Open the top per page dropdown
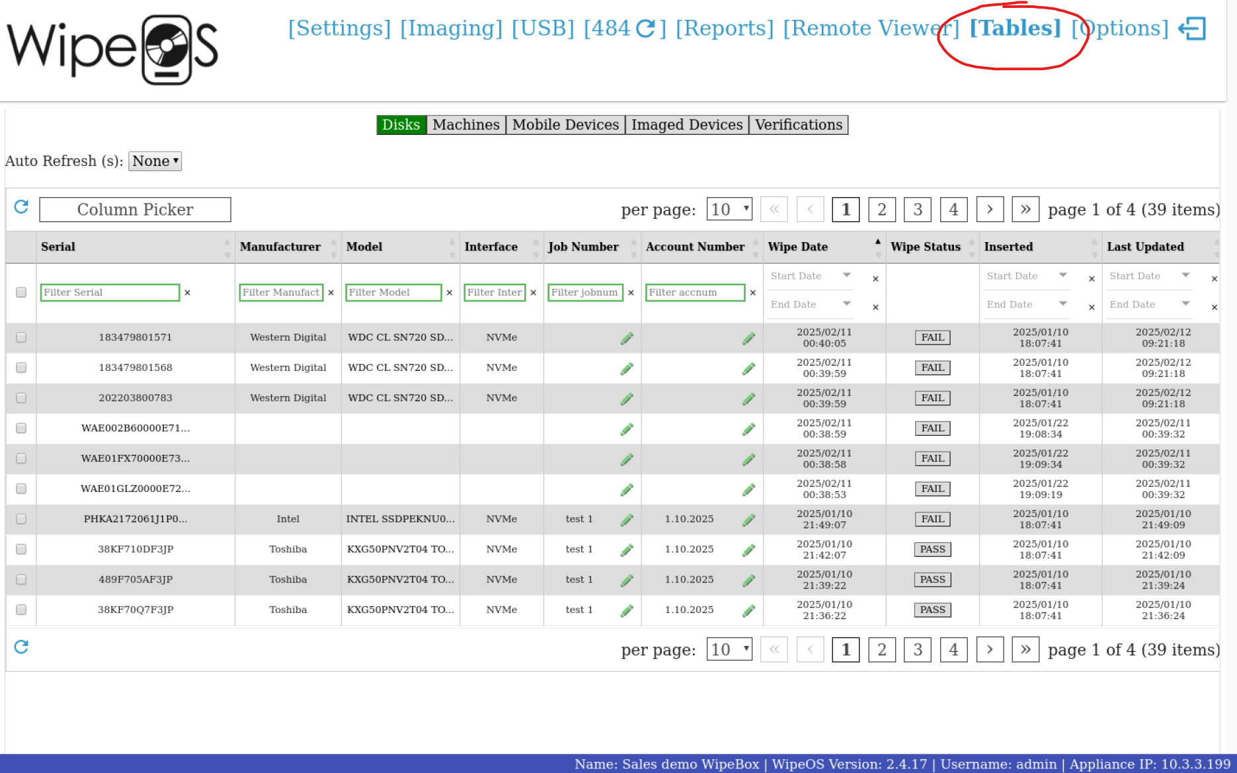Image resolution: width=1237 pixels, height=773 pixels. [729, 210]
